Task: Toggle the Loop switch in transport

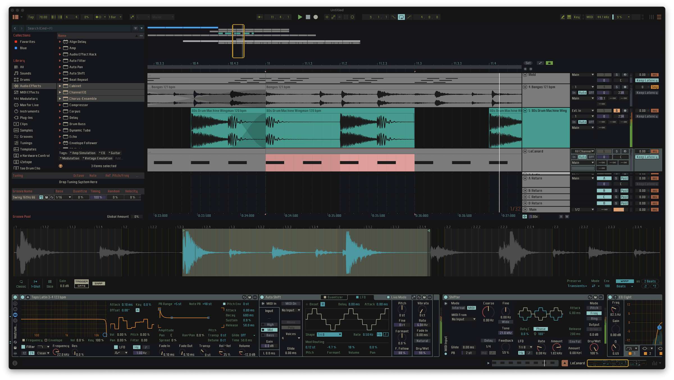Action: 401,17
